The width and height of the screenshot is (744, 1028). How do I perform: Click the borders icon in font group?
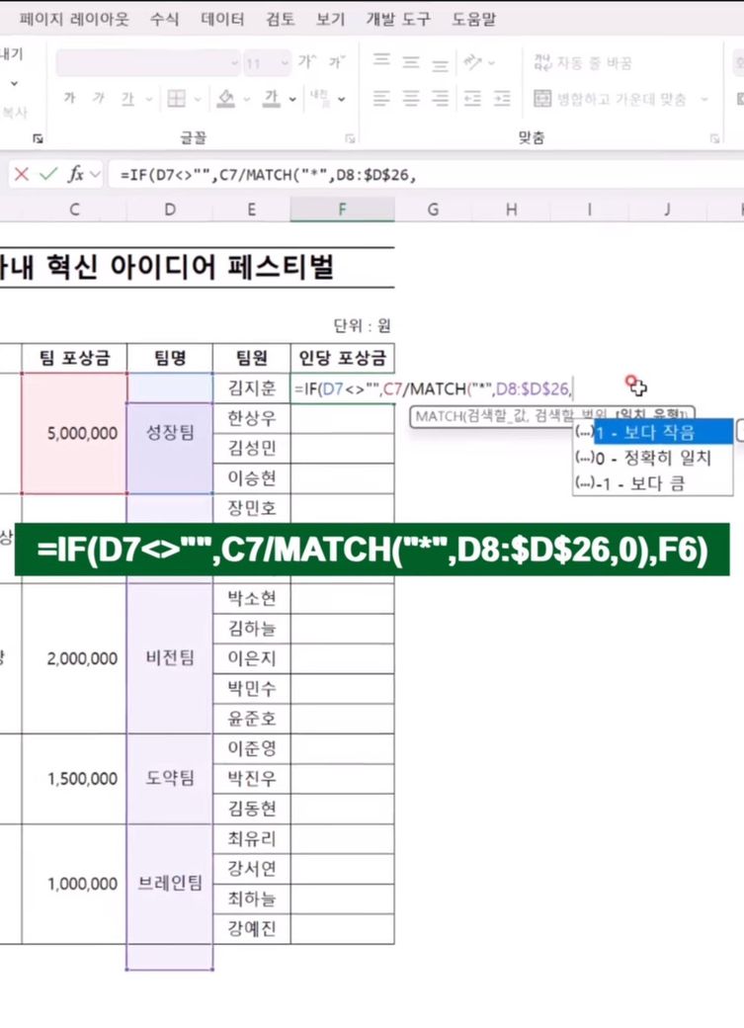[177, 99]
